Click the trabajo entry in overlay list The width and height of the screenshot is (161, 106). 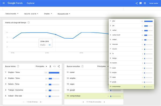pyautogui.click(x=131, y=58)
